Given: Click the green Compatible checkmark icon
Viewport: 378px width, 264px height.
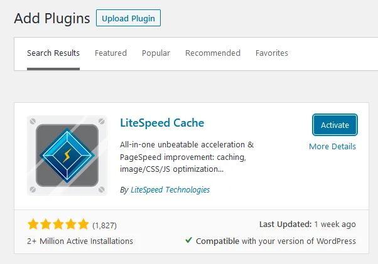Looking at the screenshot, I should [189, 240].
